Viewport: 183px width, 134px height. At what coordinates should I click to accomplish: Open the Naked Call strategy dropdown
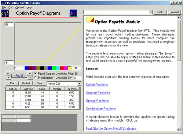pyautogui.click(x=79, y=83)
